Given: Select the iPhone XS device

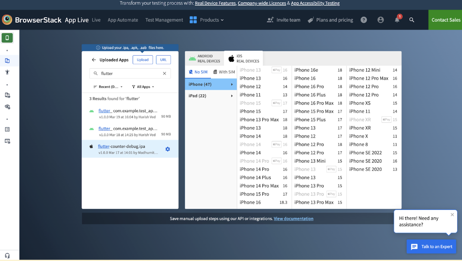Looking at the screenshot, I should click(374, 103).
